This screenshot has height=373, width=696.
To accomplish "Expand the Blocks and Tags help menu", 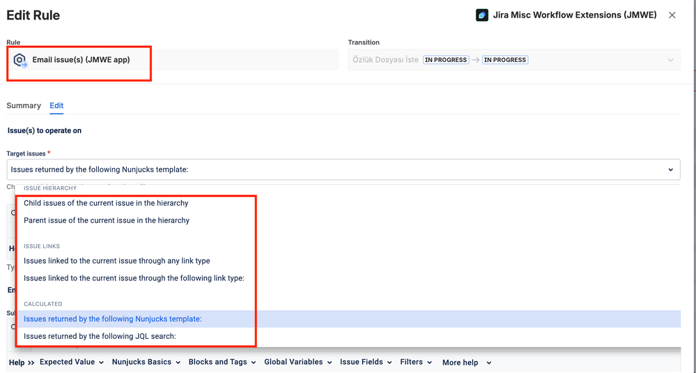I will pyautogui.click(x=222, y=363).
